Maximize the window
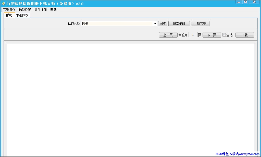261x157 pixels. [x=245, y=2]
